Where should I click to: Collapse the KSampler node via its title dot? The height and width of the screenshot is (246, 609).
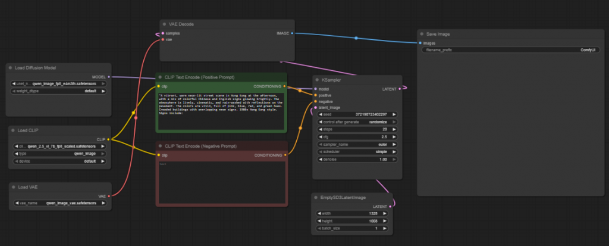coord(317,80)
